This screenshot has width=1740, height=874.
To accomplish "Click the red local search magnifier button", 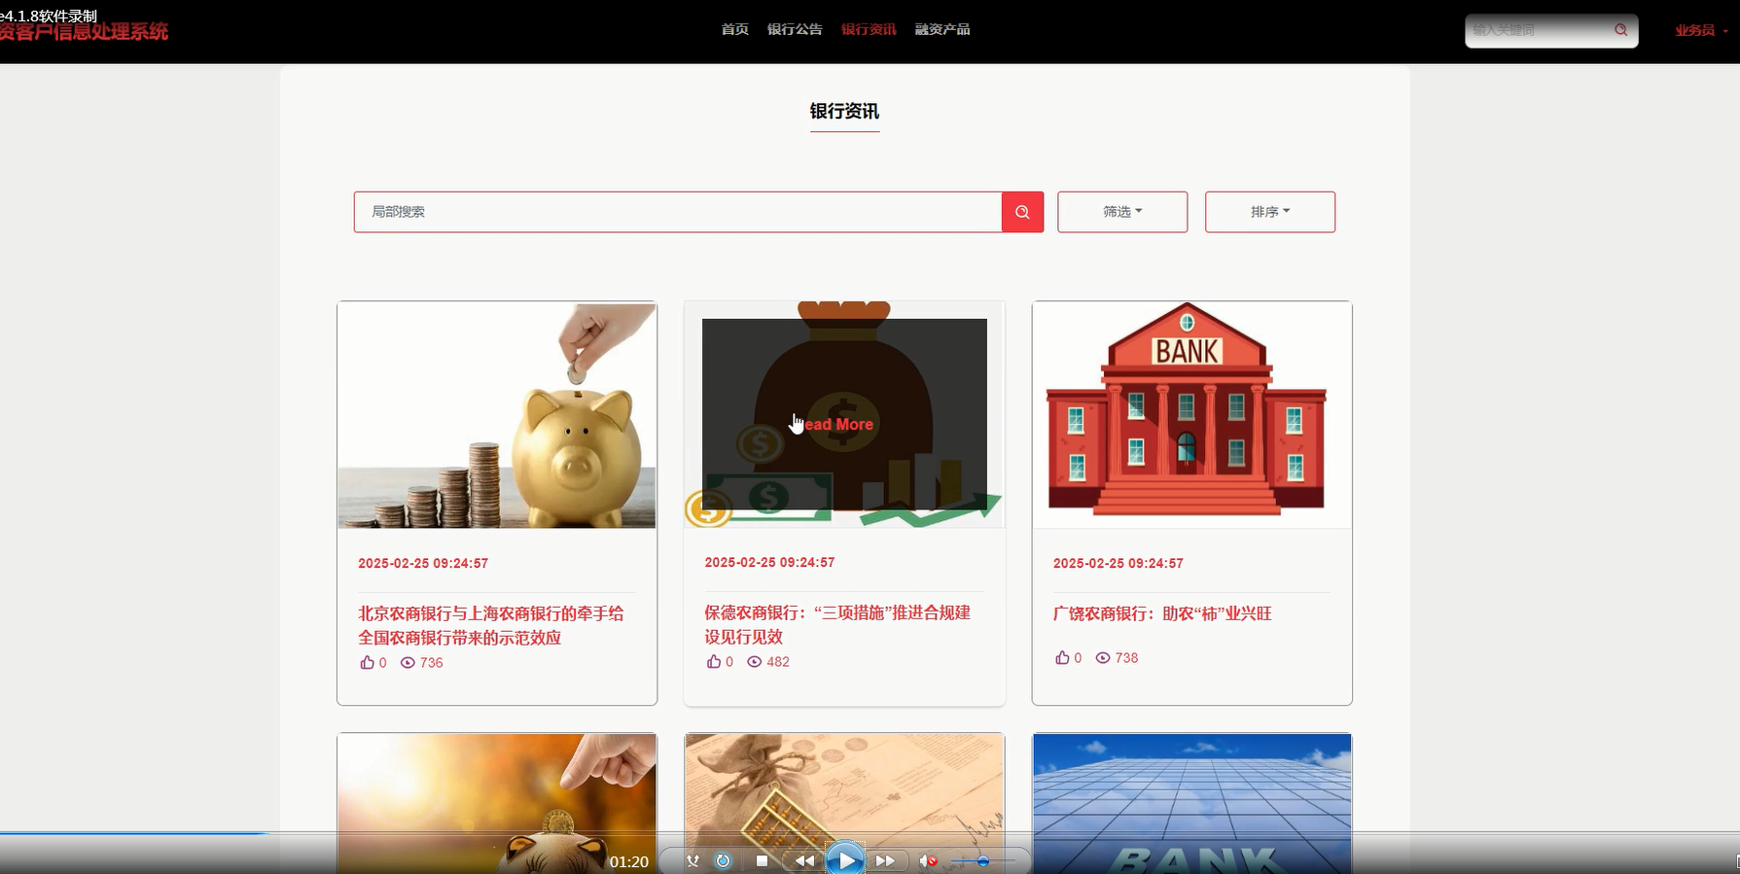I will (1022, 212).
